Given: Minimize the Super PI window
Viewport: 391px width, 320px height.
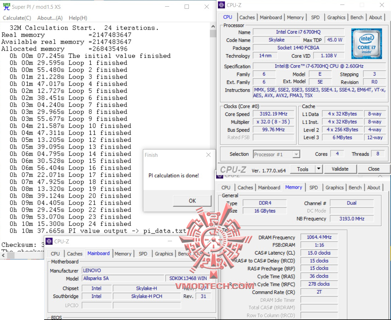Looking at the screenshot, I should click(x=167, y=7).
